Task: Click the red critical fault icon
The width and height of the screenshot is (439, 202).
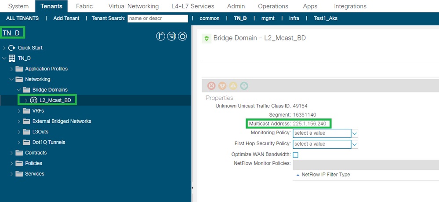Action: (x=211, y=86)
